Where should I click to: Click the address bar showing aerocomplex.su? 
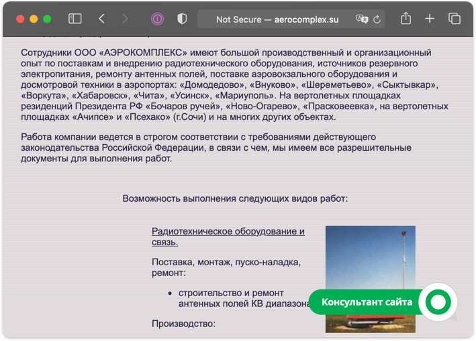tap(277, 19)
